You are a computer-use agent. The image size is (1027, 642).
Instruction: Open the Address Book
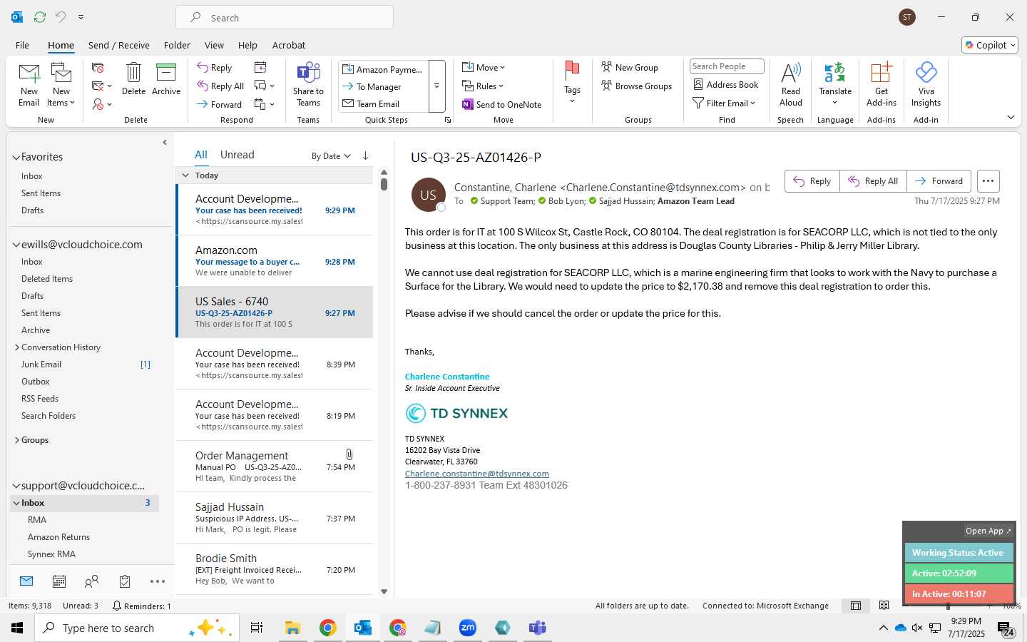point(726,84)
